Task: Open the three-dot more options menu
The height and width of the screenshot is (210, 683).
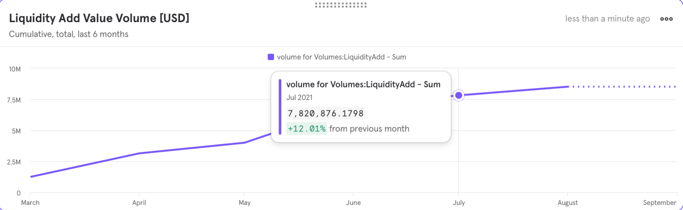Action: pyautogui.click(x=666, y=19)
